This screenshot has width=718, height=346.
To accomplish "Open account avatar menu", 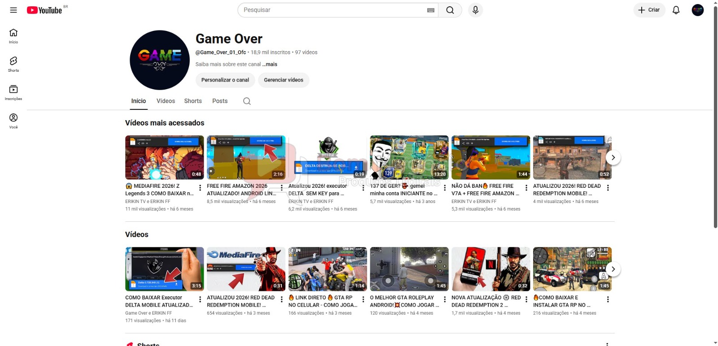I will [x=697, y=10].
